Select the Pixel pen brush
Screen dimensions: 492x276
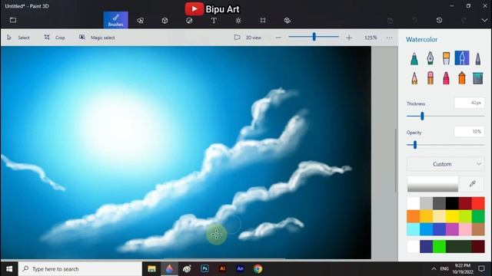(477, 58)
